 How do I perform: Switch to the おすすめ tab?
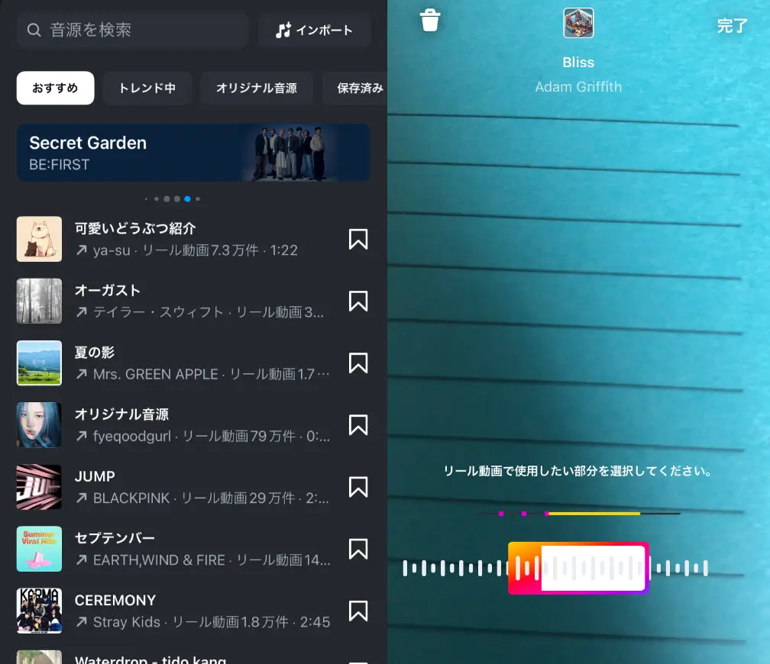(55, 88)
